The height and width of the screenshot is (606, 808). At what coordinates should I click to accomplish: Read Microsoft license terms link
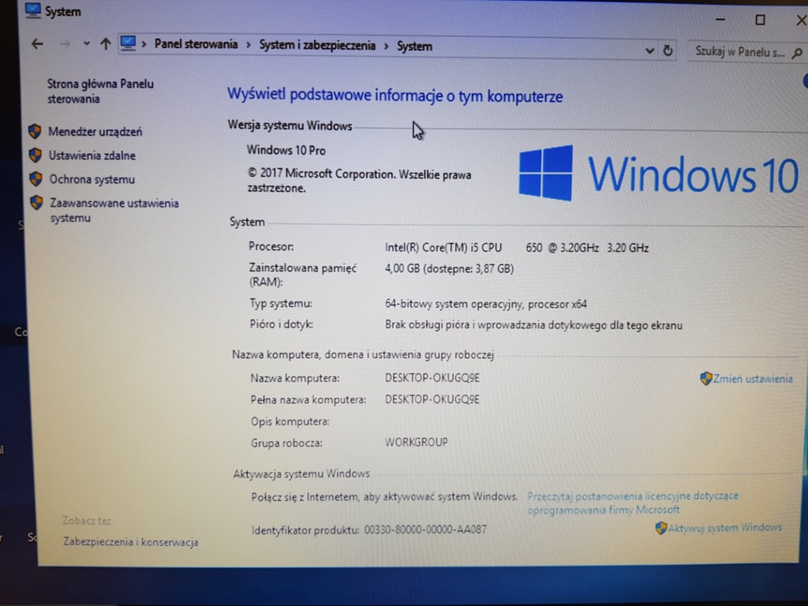pos(633,503)
